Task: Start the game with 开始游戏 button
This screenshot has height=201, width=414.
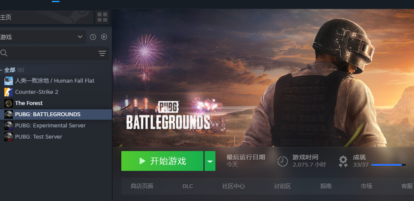Action: 162,161
